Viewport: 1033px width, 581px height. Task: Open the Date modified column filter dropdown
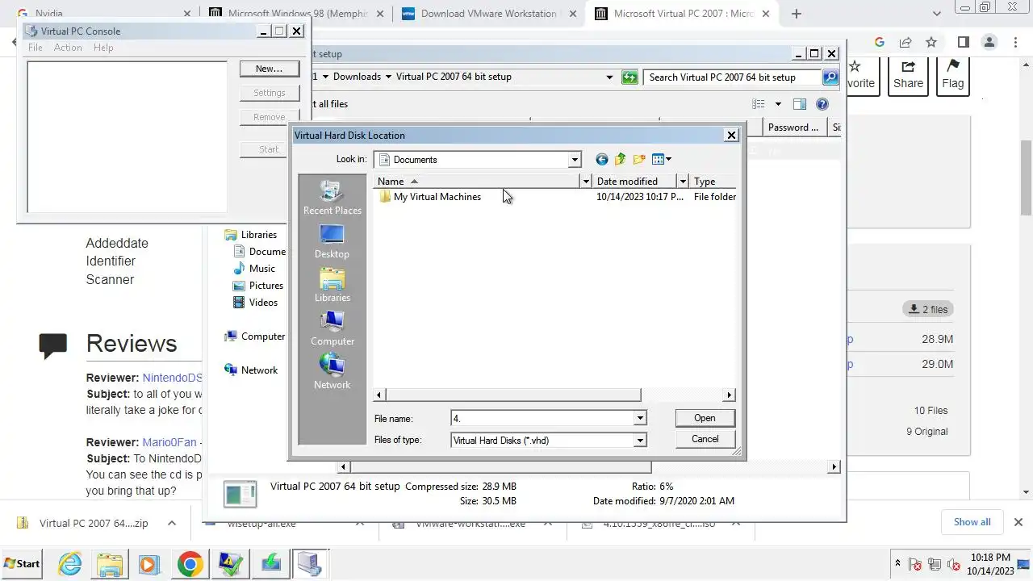point(683,182)
